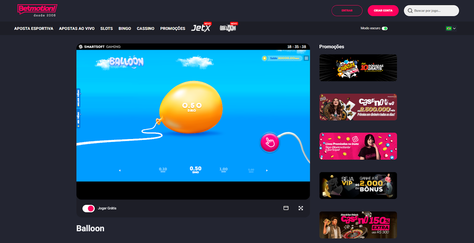The height and width of the screenshot is (243, 474).
Task: Click the 18:35:38 game clock
Action: click(297, 47)
